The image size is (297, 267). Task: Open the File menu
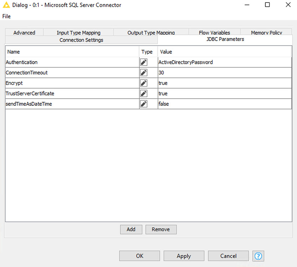pos(6,16)
